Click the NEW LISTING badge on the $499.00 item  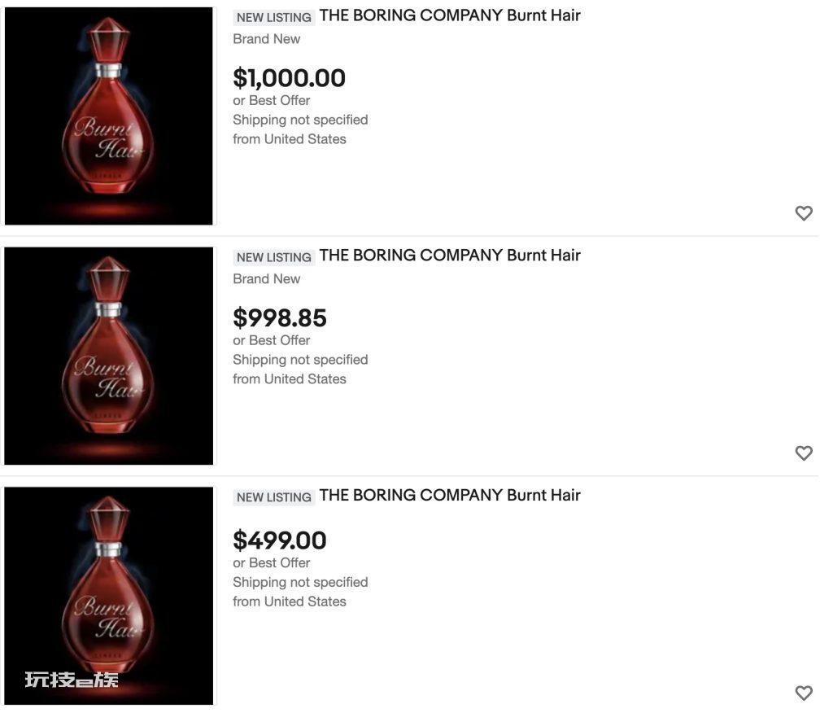click(x=274, y=497)
